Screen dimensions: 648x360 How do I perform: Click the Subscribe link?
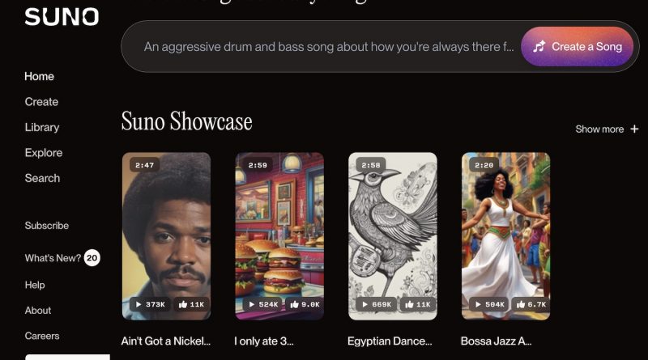tap(47, 226)
